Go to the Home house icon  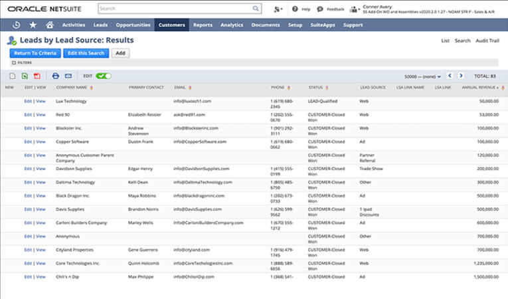point(50,25)
